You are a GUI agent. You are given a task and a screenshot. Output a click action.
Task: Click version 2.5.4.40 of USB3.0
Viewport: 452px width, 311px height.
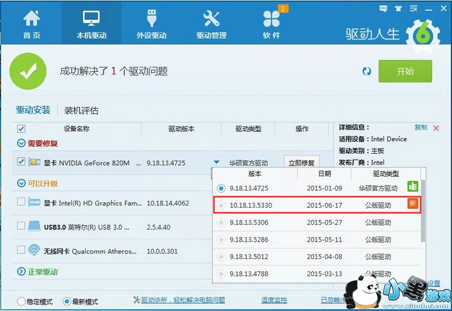[x=159, y=227]
